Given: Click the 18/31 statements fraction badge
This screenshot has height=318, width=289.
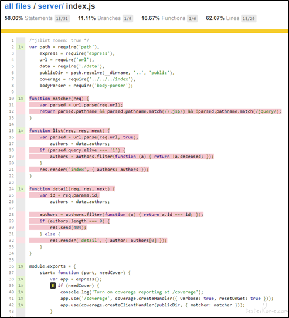Looking at the screenshot, I should coord(62,18).
